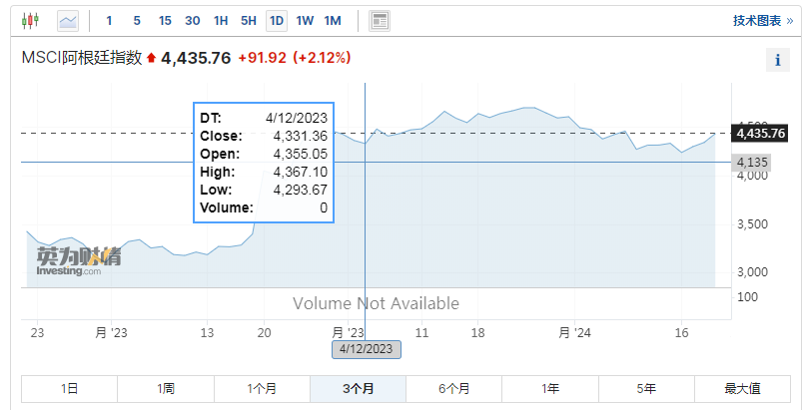Set interval to 1 minute
This screenshot has width=805, height=410.
pos(109,21)
